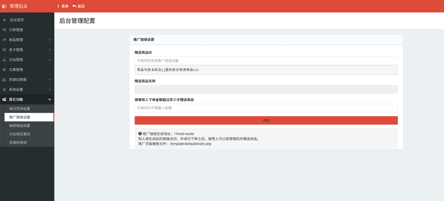Expand the 商品管理 submenu arrow
444x201 pixels.
pos(49,40)
